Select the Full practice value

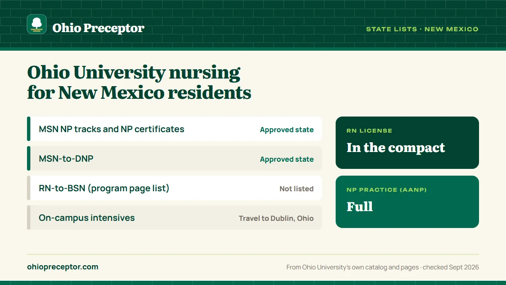click(360, 206)
